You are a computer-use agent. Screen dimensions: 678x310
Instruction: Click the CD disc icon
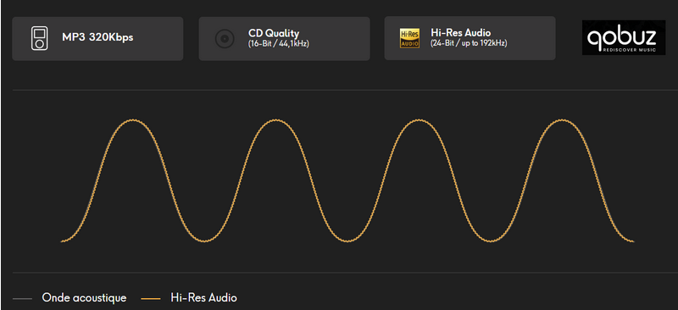pyautogui.click(x=225, y=39)
